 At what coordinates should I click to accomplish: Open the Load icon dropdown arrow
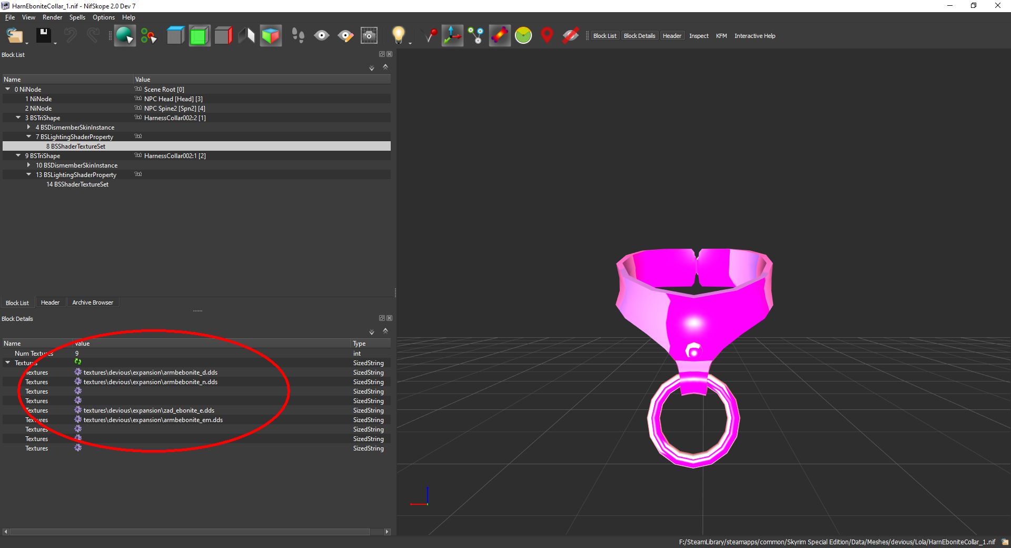(27, 43)
